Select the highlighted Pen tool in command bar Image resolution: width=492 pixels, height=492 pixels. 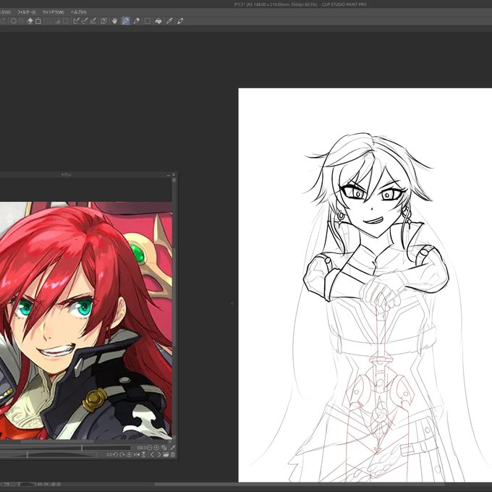coord(125,21)
